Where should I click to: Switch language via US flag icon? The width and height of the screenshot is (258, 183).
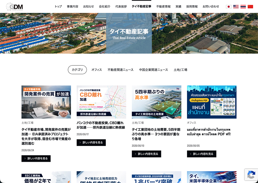(x=236, y=6)
